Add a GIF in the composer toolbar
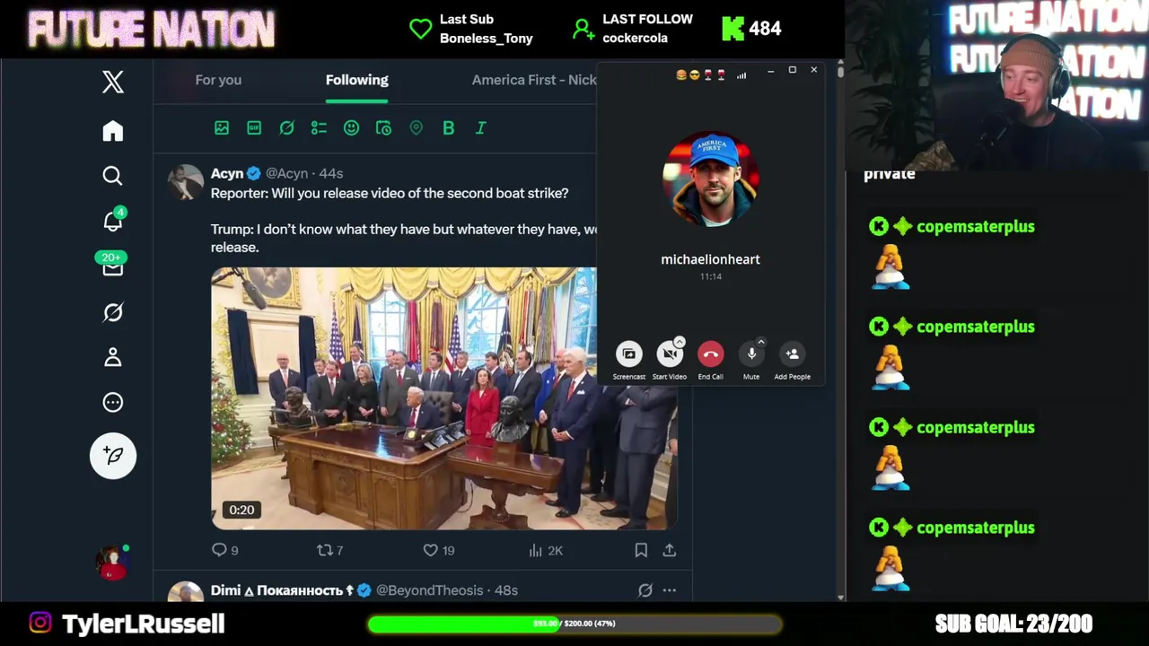 [x=254, y=128]
